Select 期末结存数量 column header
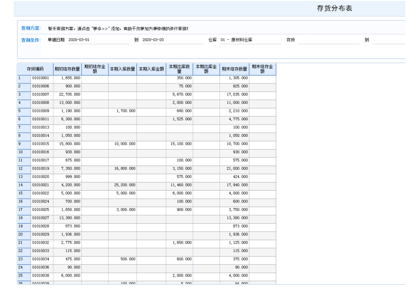Viewport: 420px width, 293px height. pos(235,69)
